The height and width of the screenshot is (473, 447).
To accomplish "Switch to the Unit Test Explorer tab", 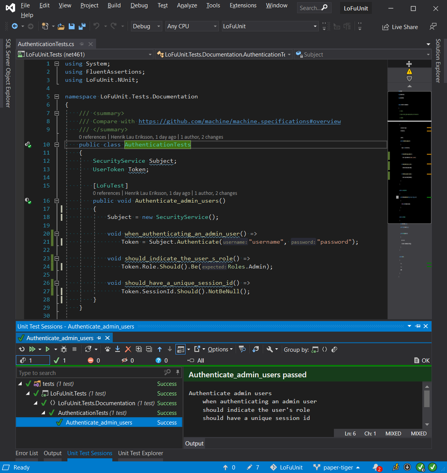I will 141,453.
